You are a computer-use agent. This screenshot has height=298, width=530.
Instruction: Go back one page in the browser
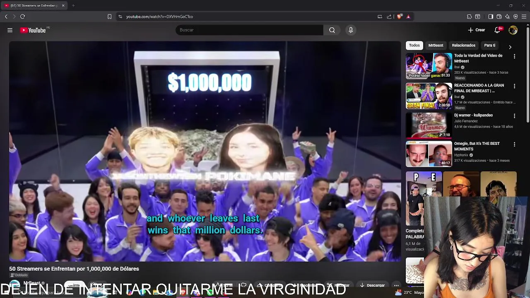click(6, 17)
